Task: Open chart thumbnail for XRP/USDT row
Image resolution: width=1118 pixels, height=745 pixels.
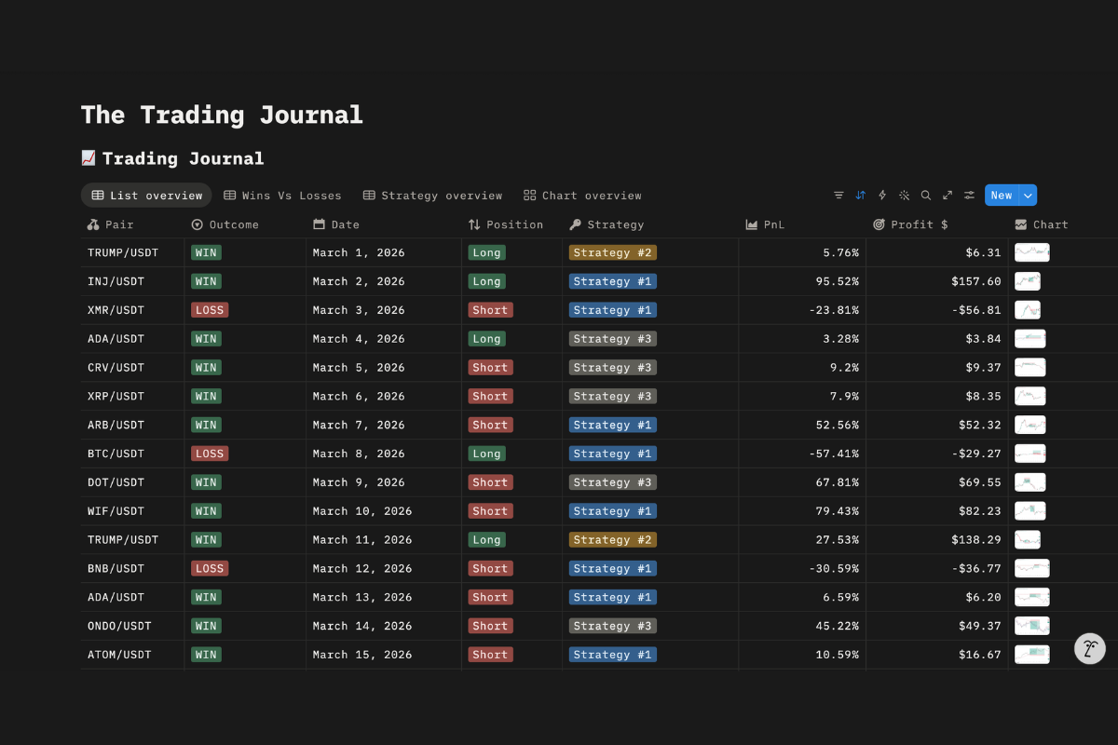Action: pyautogui.click(x=1029, y=396)
